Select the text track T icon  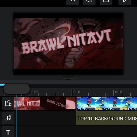click(x=8, y=132)
